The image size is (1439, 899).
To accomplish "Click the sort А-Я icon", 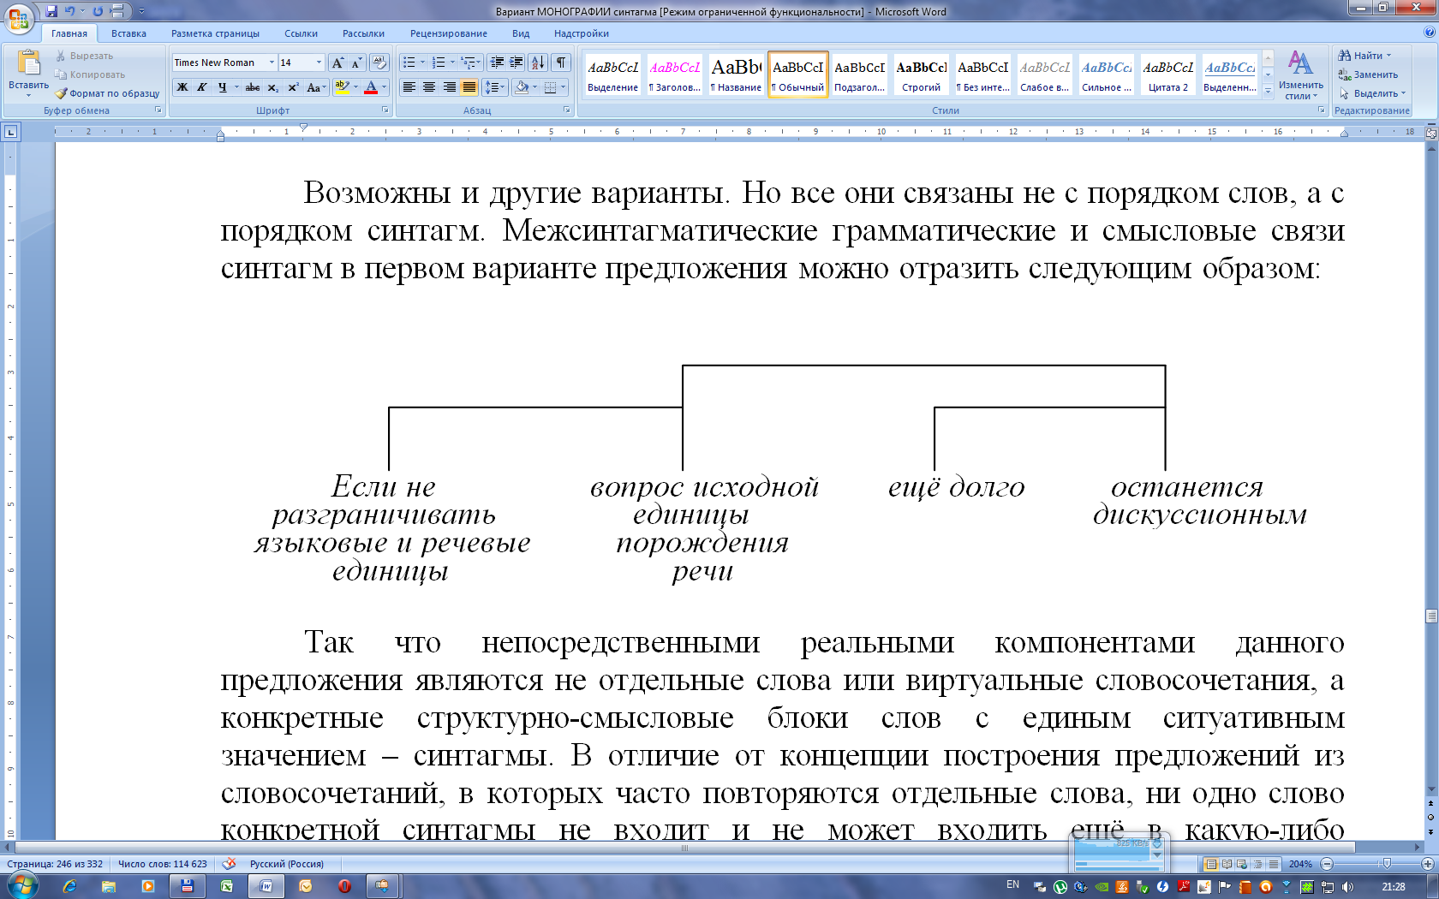I will pos(538,63).
